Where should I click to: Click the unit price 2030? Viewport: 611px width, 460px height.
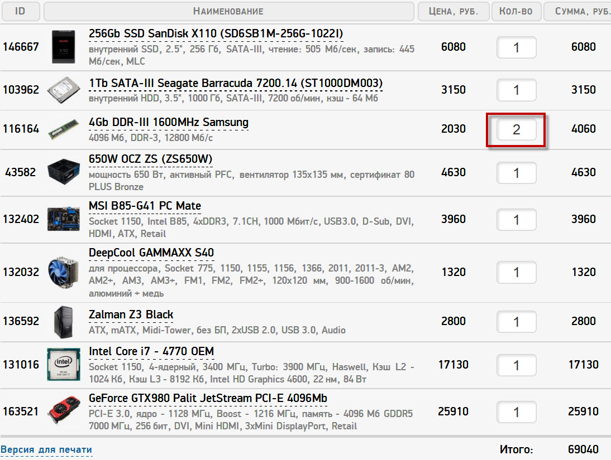tap(453, 129)
